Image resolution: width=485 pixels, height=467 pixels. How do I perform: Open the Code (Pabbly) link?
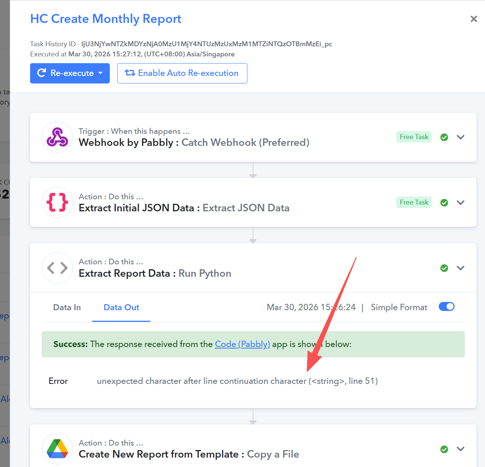coord(242,344)
